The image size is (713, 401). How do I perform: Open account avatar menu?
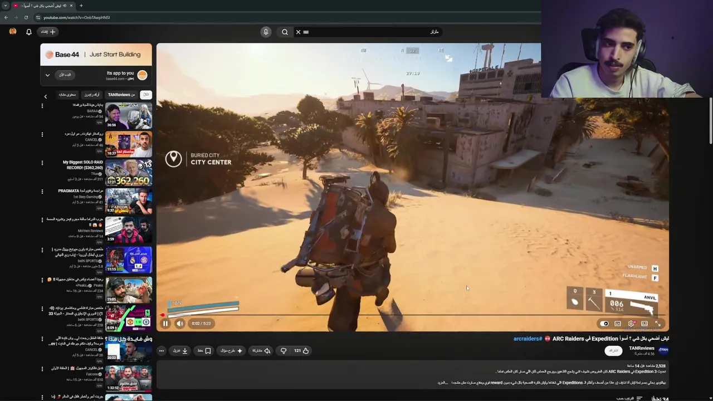pyautogui.click(x=13, y=32)
